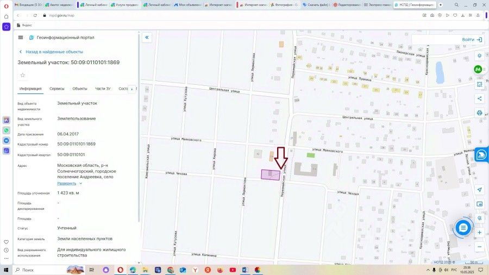Click the cadastral number 50:09:0110101:1869 value

(77, 144)
